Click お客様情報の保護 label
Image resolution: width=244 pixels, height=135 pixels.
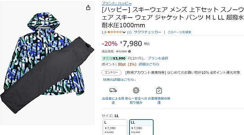pos(159,101)
